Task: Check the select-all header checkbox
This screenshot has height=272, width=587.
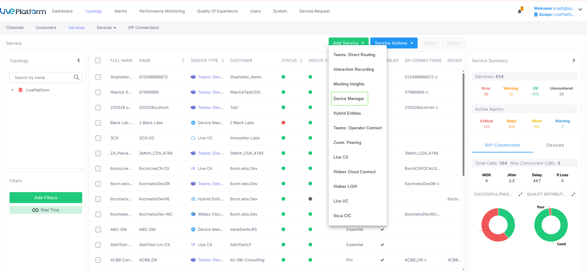Action: pos(98,60)
